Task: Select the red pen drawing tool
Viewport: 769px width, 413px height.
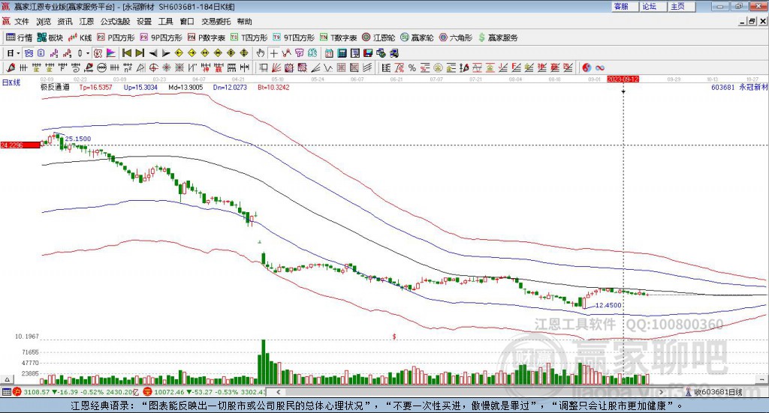Action: pos(11,68)
